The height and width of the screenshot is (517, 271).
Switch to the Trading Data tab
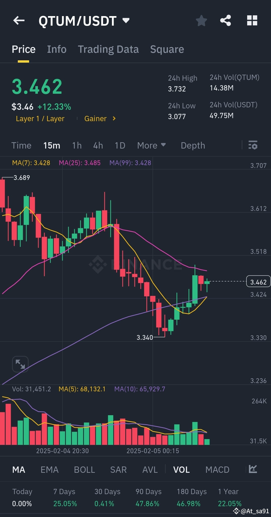(108, 49)
